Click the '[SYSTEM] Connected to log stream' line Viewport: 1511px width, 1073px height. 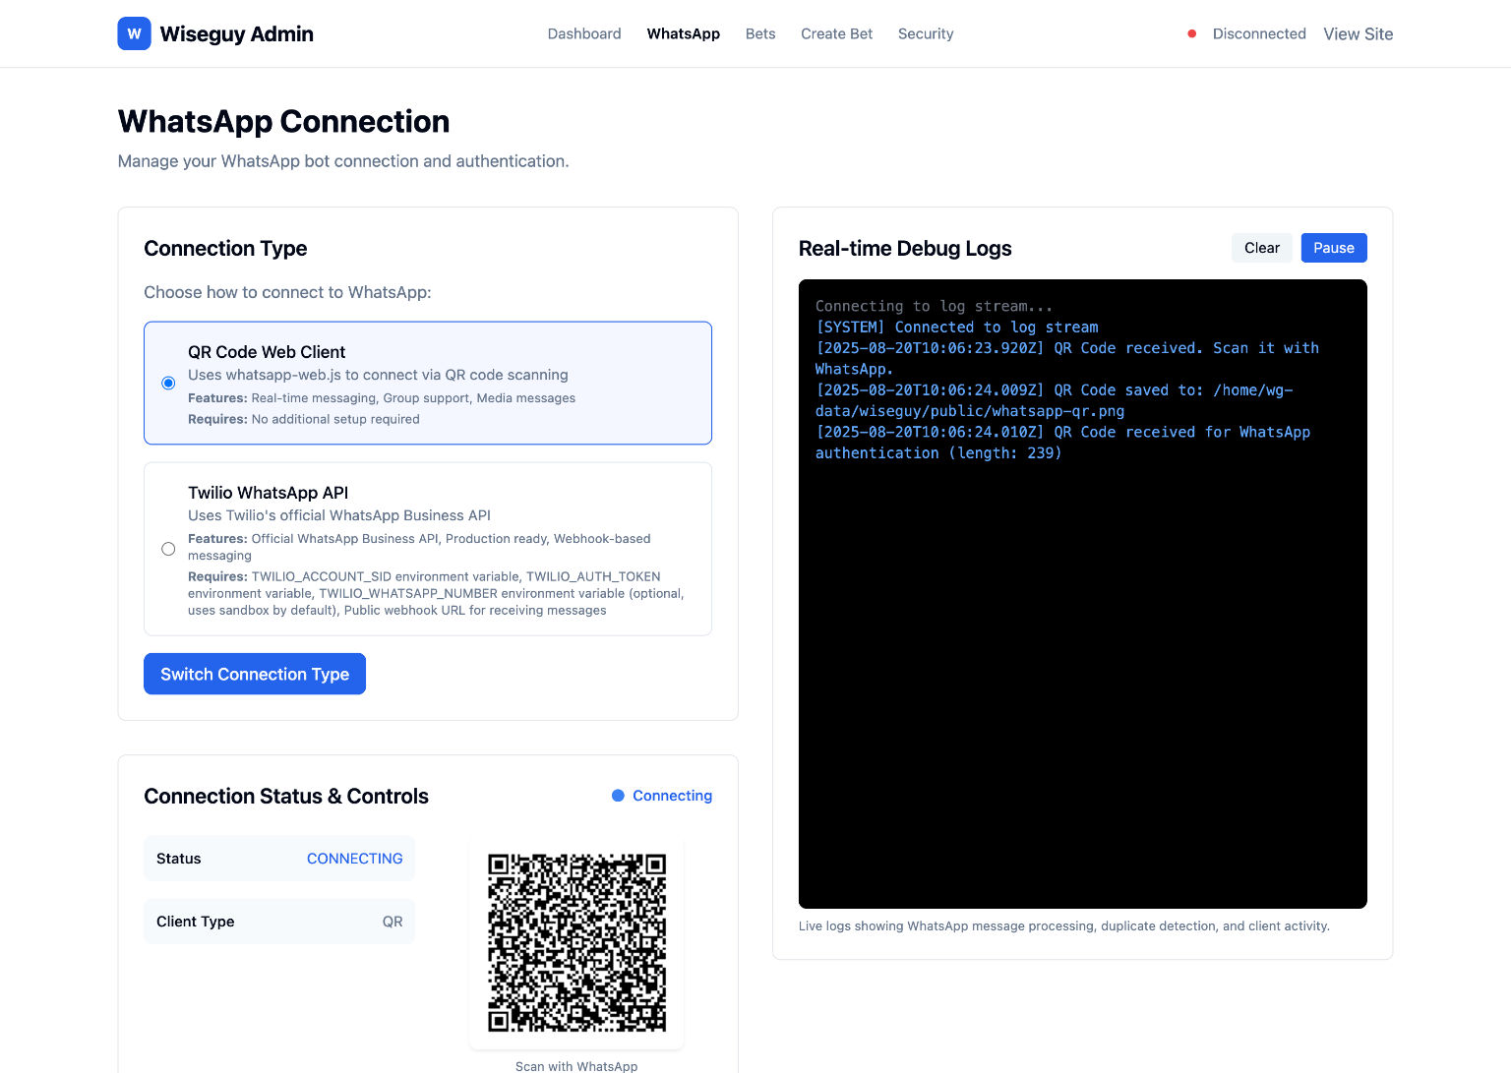[x=956, y=327]
